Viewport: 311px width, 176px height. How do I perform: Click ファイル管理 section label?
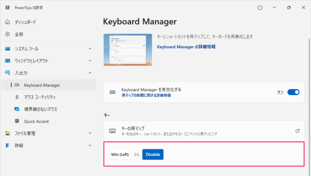(x=25, y=133)
